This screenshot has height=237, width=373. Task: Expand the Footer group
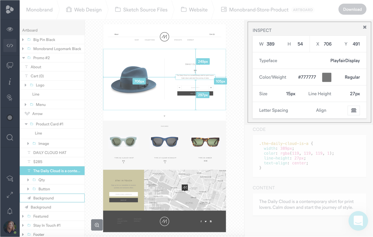coord(23,234)
